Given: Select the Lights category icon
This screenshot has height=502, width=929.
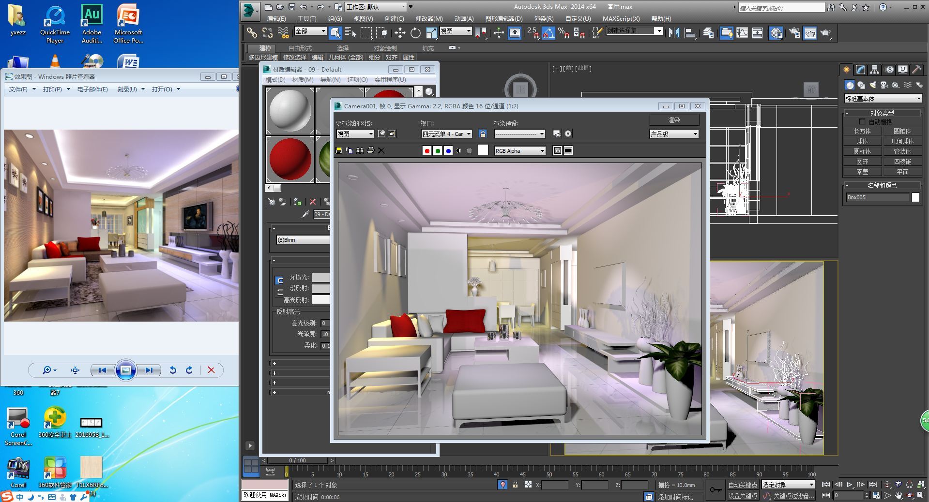Looking at the screenshot, I should pyautogui.click(x=873, y=85).
